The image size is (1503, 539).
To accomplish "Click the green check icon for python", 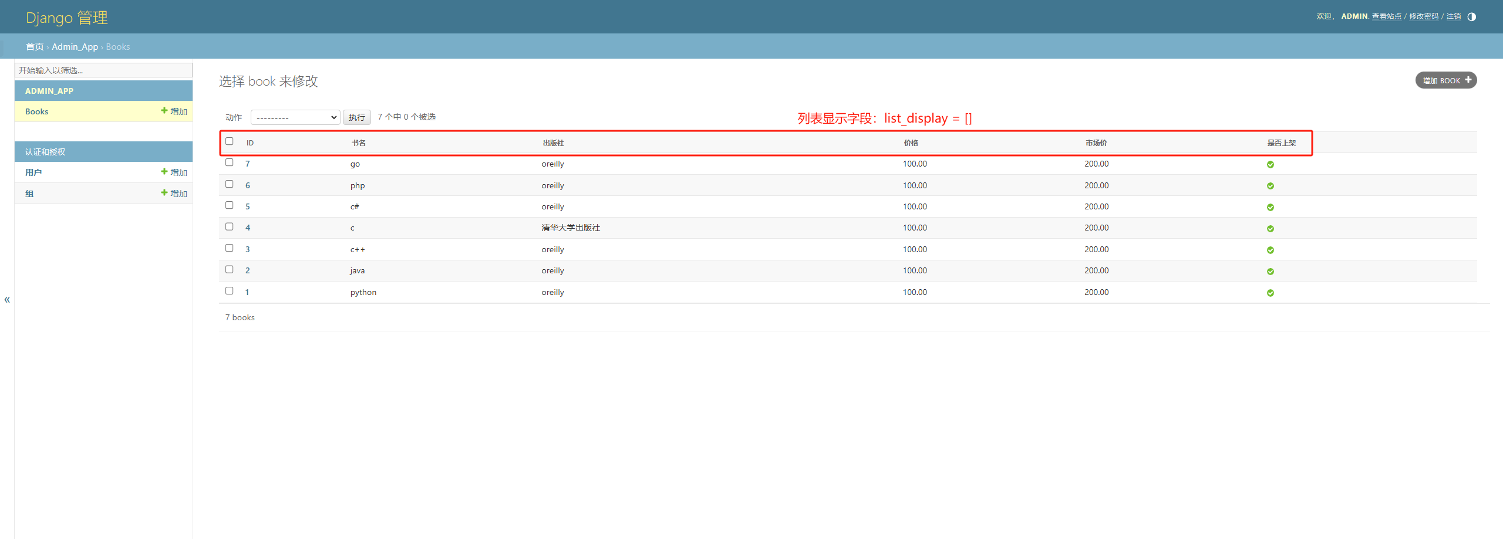I will click(x=1270, y=293).
